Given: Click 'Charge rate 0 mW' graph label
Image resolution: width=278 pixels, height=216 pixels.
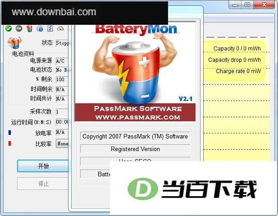Looking at the screenshot, I should coord(238,71).
